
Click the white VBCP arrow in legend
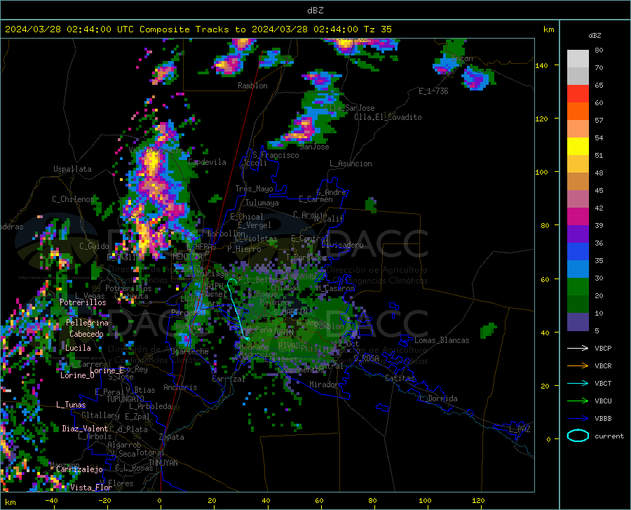pos(578,348)
